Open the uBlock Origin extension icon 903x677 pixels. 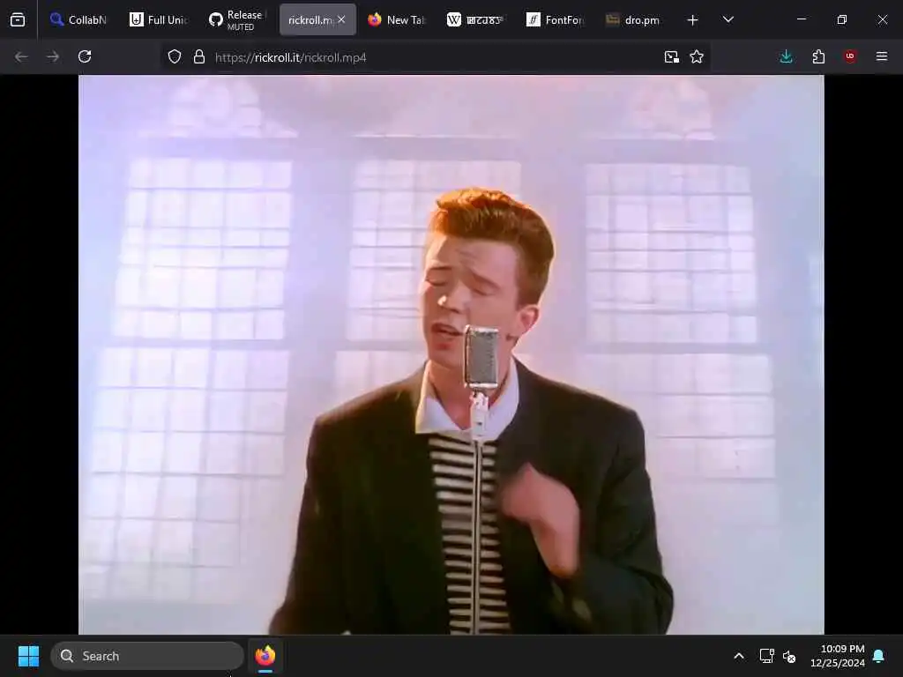pyautogui.click(x=850, y=56)
